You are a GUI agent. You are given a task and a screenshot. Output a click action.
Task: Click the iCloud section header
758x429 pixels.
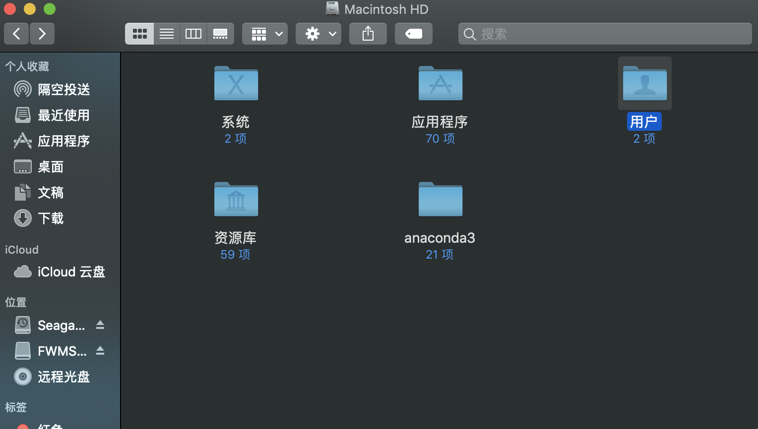pos(22,250)
